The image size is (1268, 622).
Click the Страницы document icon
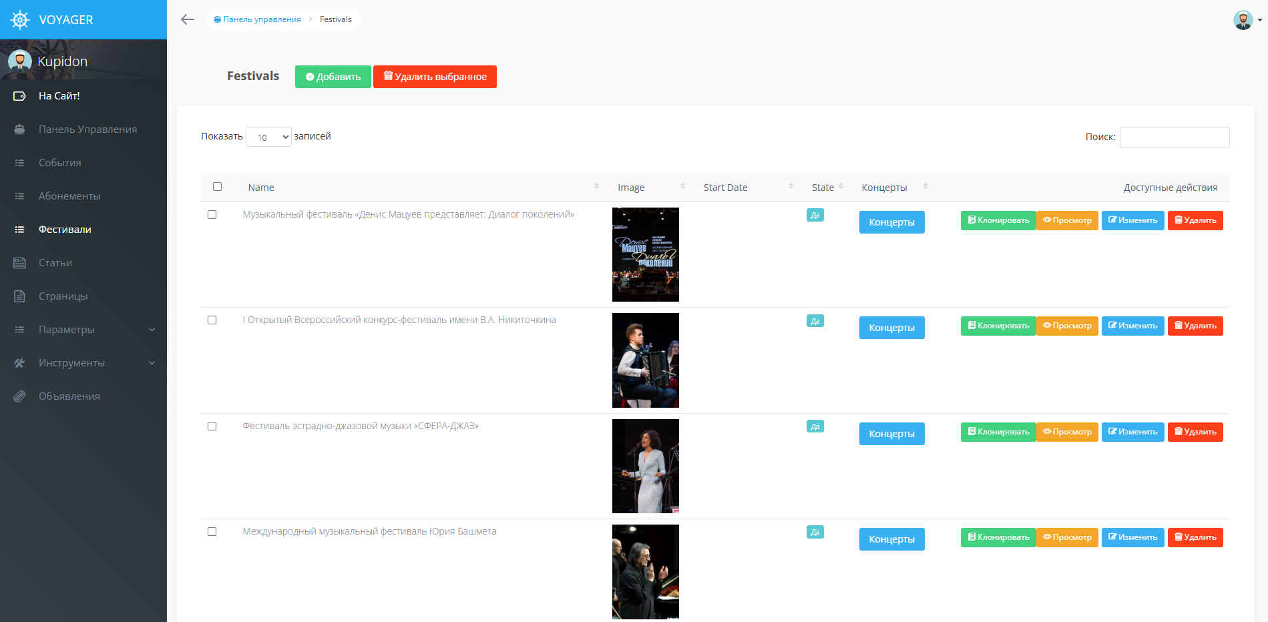coord(19,296)
